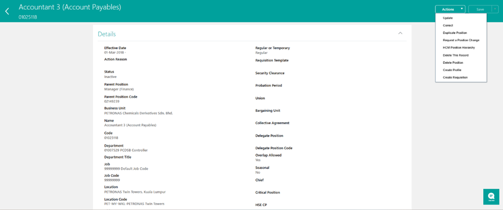503x210 pixels.
Task: Click the Collective Agreement label
Action: tap(272, 123)
